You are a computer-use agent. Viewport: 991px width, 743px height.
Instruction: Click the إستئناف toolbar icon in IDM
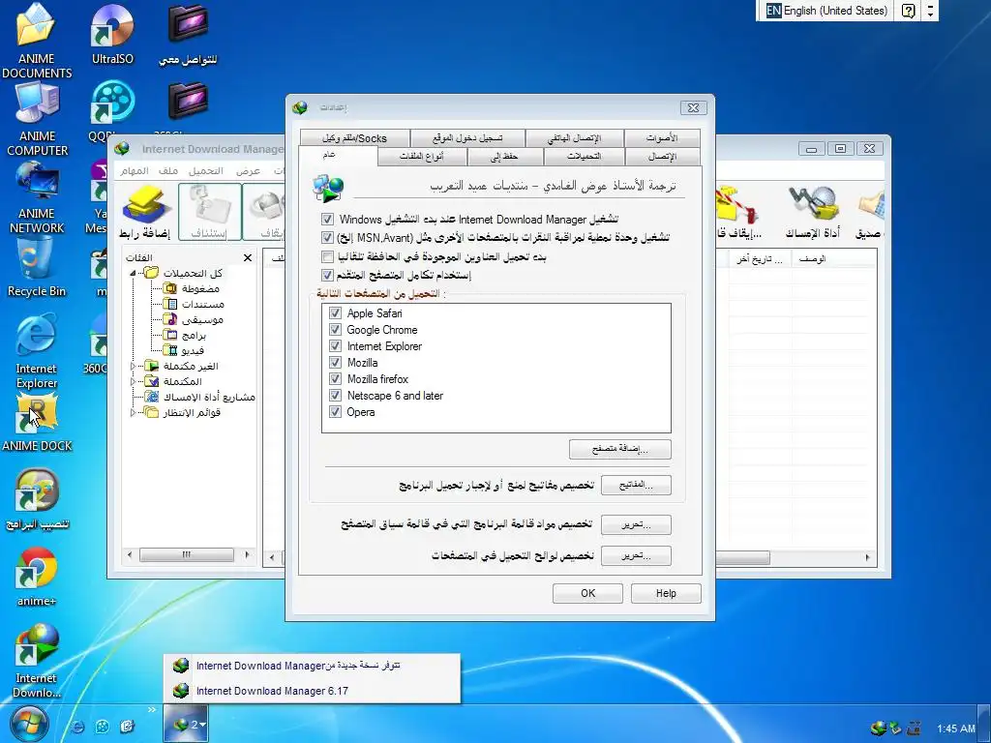[x=209, y=212]
